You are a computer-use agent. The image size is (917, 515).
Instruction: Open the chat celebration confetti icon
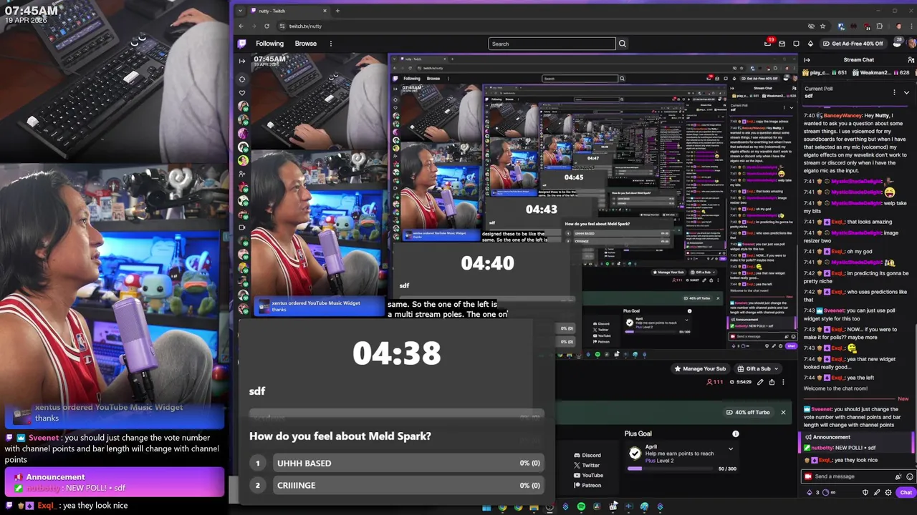pyautogui.click(x=898, y=476)
